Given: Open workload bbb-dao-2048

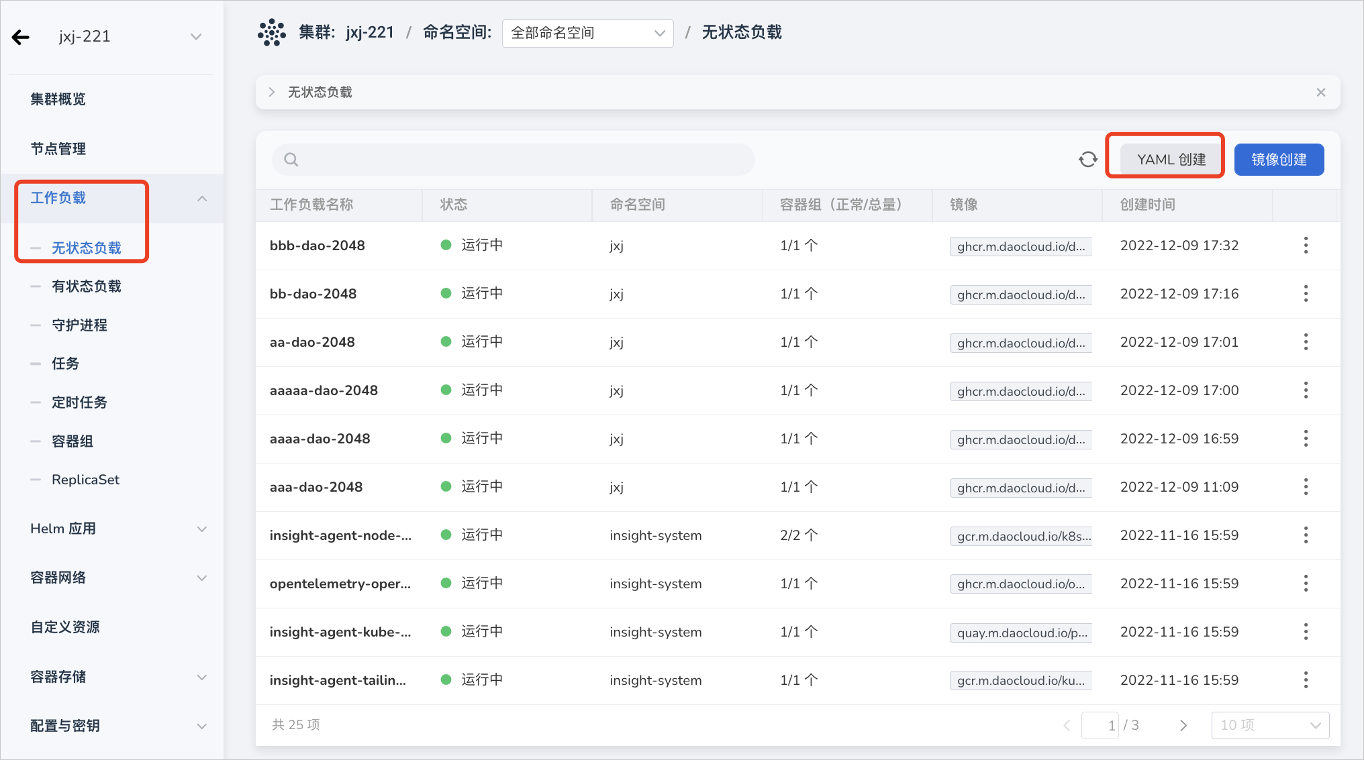Looking at the screenshot, I should 318,246.
